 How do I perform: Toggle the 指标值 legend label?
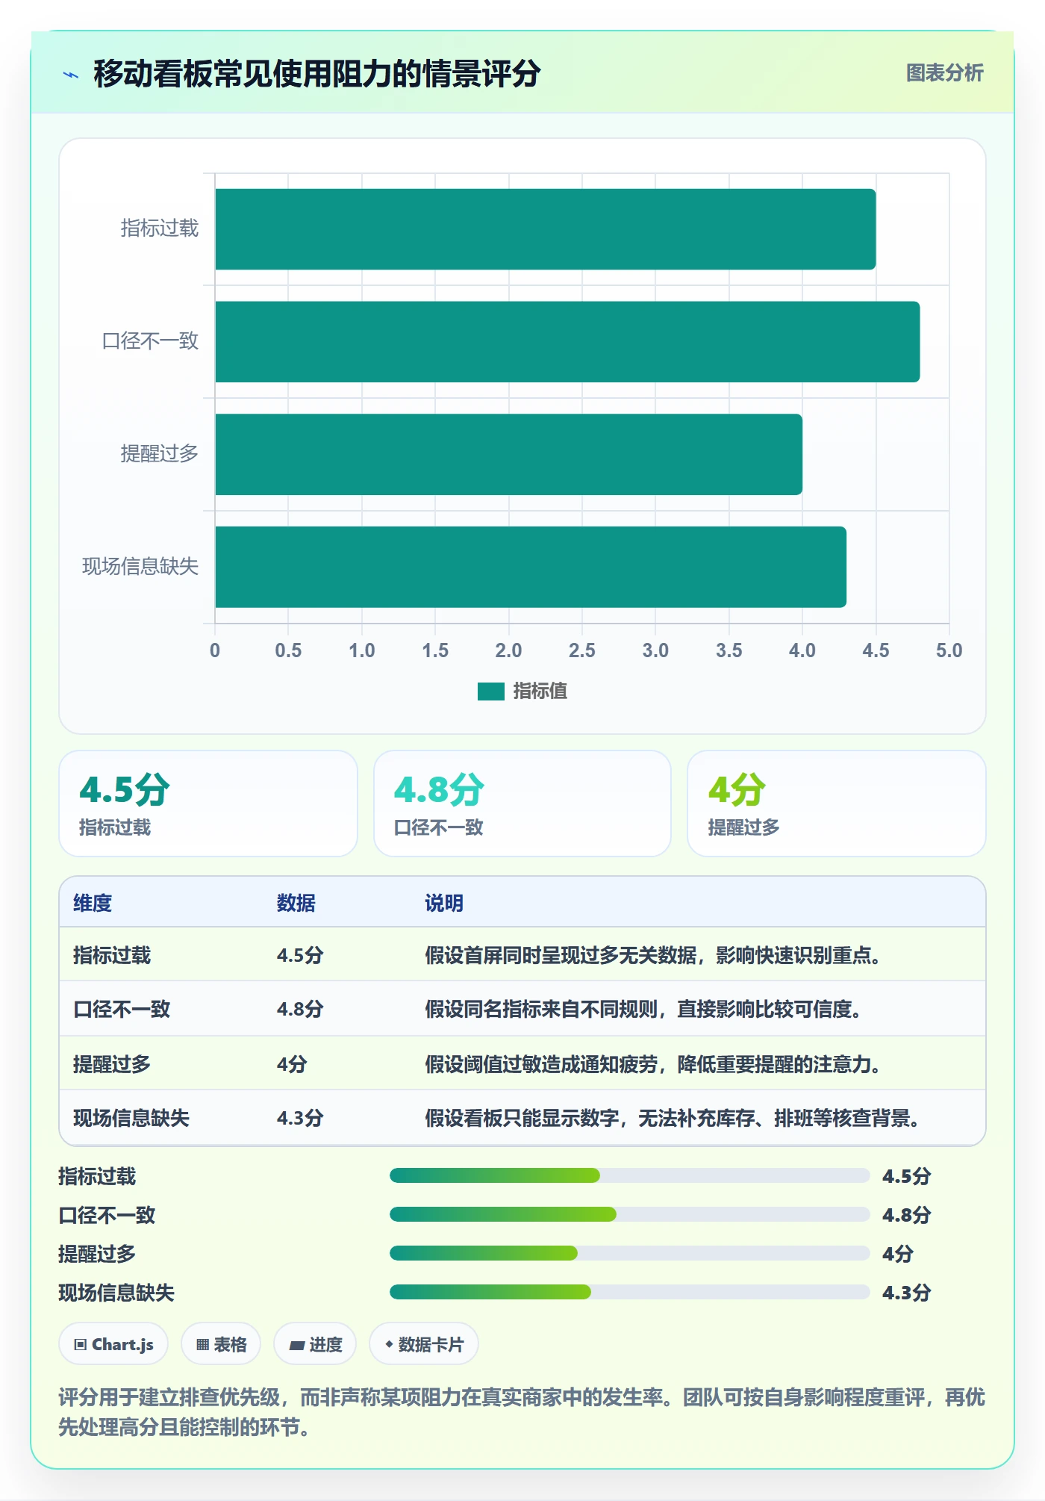tap(540, 692)
